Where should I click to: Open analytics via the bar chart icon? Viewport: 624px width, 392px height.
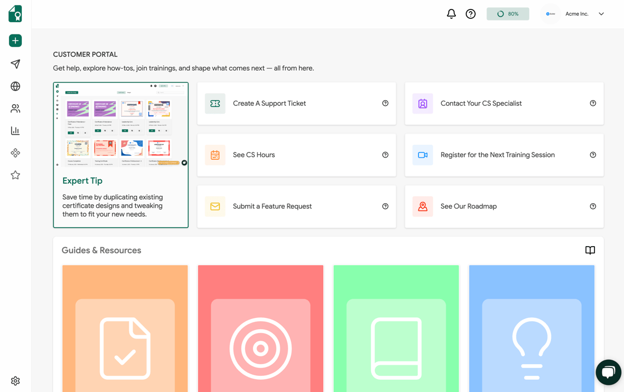(x=15, y=130)
